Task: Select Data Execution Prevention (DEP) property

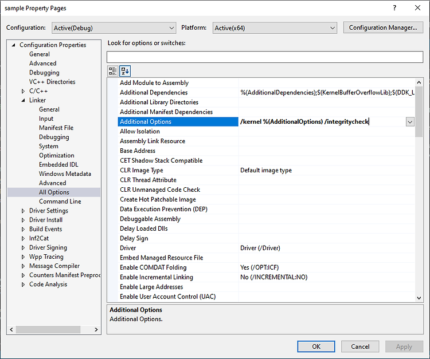Action: (266, 209)
